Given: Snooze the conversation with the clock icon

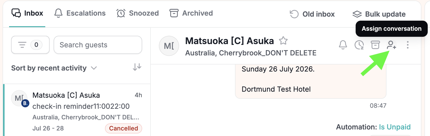Looking at the screenshot, I should [x=359, y=45].
